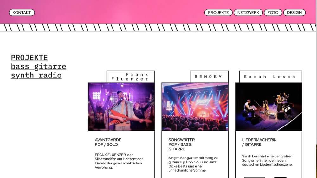Click 'SONGWRITER POP / BASS, GITARRE' title
Image resolution: width=317 pixels, height=178 pixels.
pyautogui.click(x=182, y=144)
